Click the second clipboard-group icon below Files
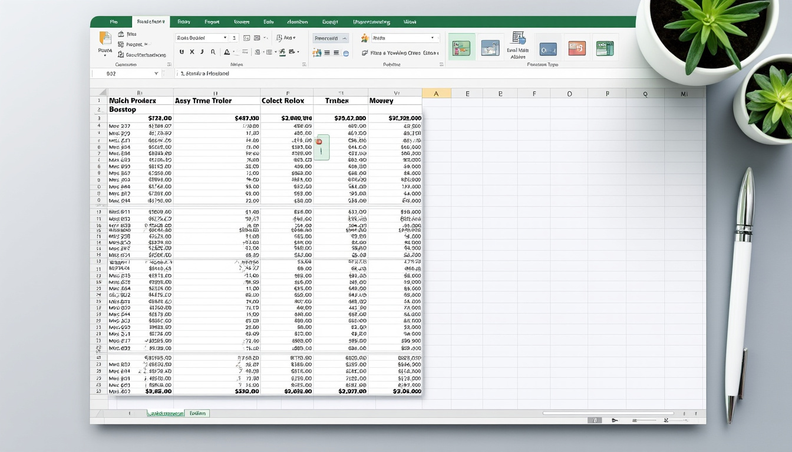This screenshot has width=792, height=452. (x=121, y=44)
